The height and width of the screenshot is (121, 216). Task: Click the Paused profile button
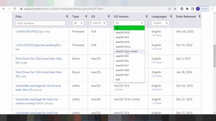[202, 9]
